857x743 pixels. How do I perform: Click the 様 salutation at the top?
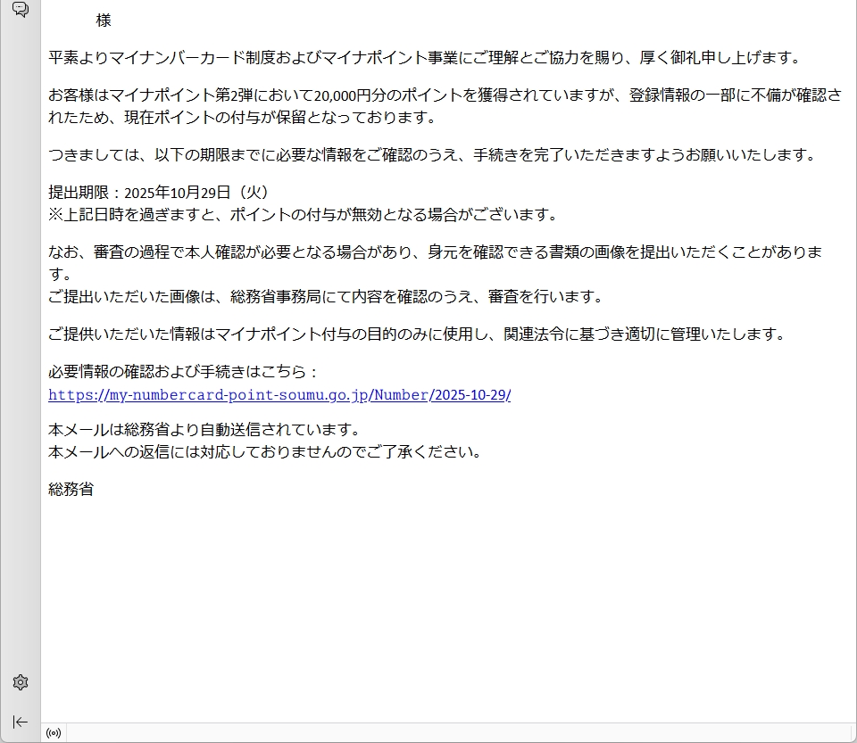pyautogui.click(x=104, y=21)
